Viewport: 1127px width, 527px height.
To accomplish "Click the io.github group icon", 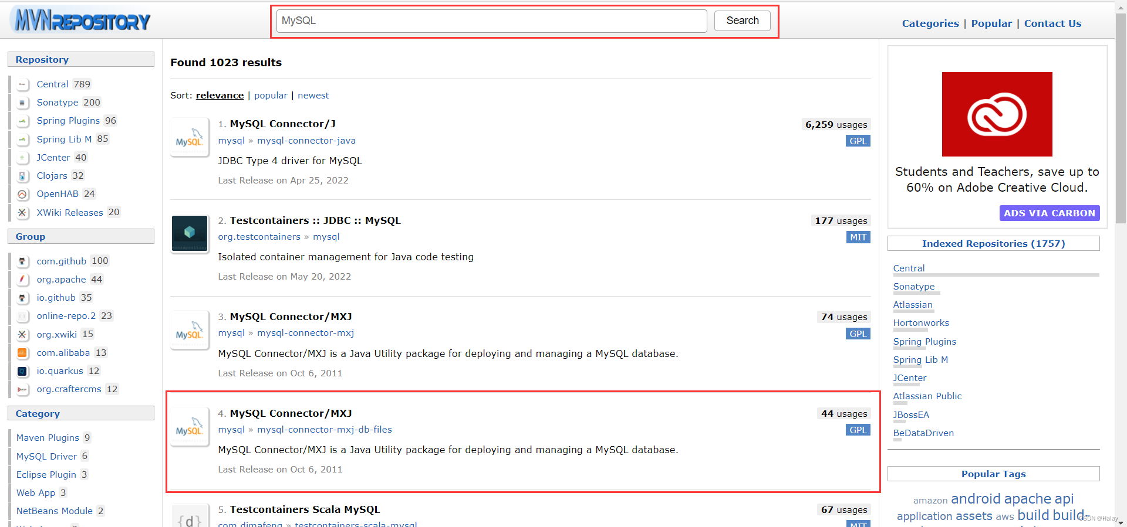I will 22,298.
